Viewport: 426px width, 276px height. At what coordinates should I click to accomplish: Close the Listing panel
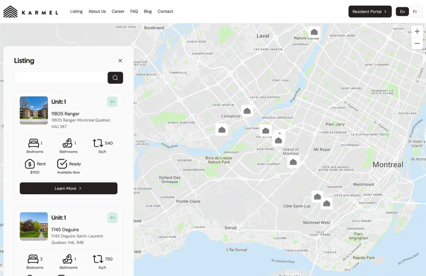click(x=120, y=61)
